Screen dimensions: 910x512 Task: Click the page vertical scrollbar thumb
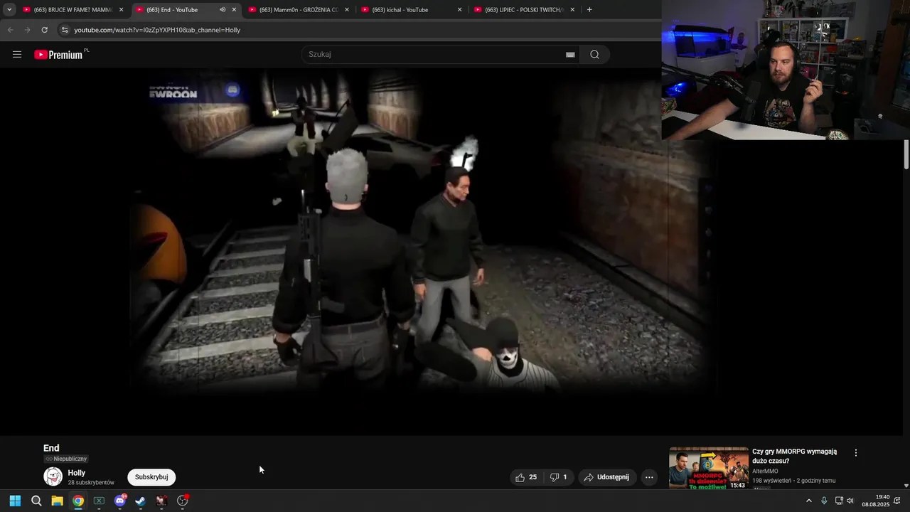pos(906,154)
